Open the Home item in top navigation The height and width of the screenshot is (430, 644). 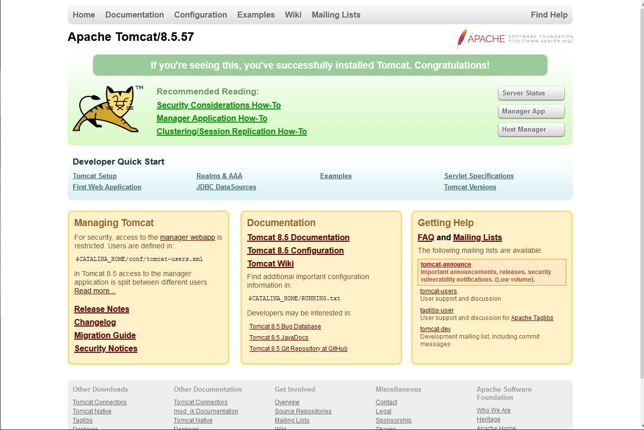coord(84,15)
